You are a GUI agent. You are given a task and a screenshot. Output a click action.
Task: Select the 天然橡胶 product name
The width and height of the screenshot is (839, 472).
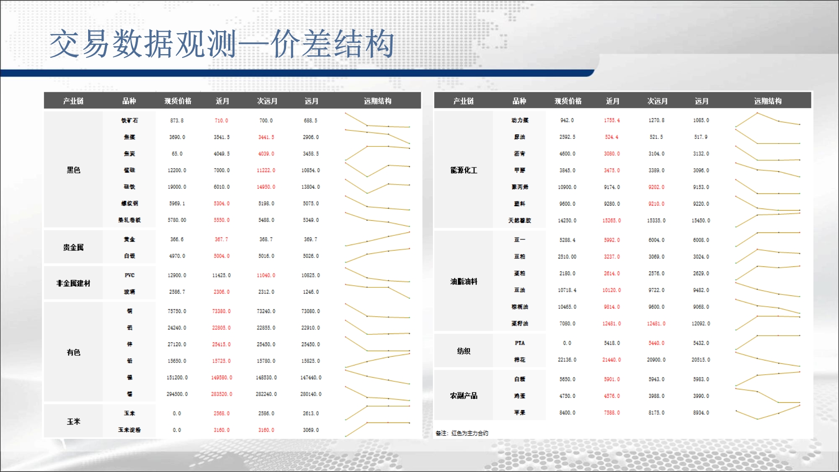tap(520, 220)
